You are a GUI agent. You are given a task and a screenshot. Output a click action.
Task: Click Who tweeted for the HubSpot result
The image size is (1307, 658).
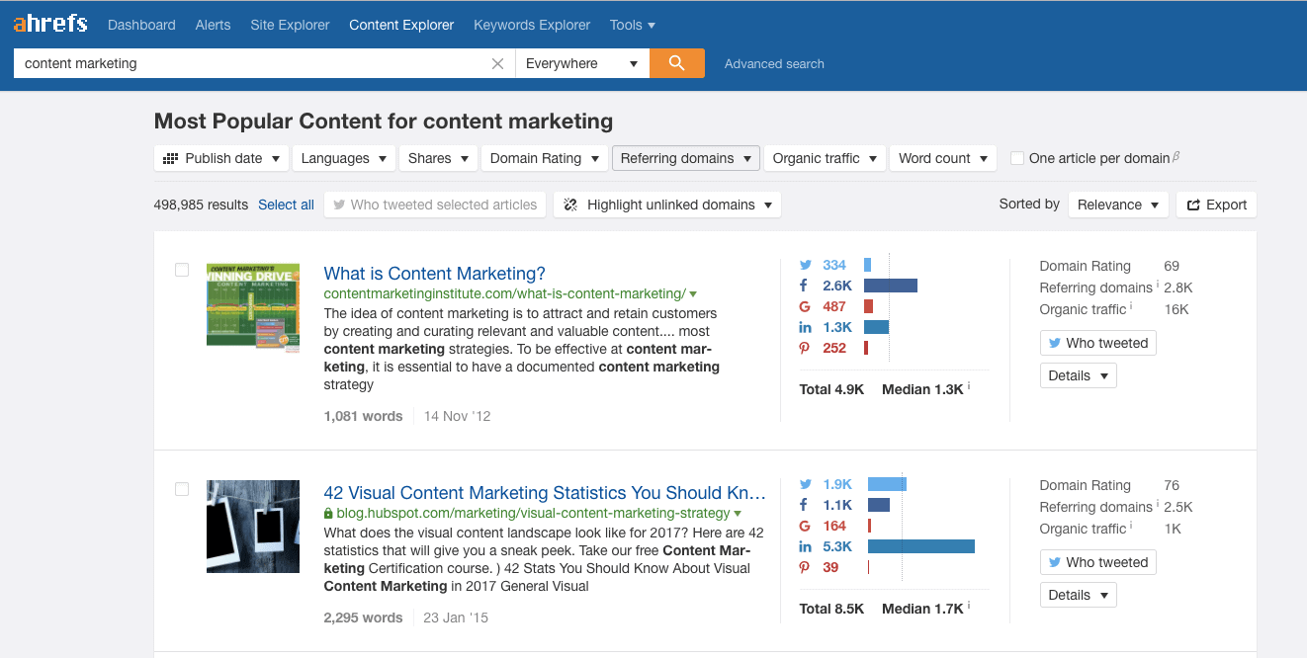1097,562
